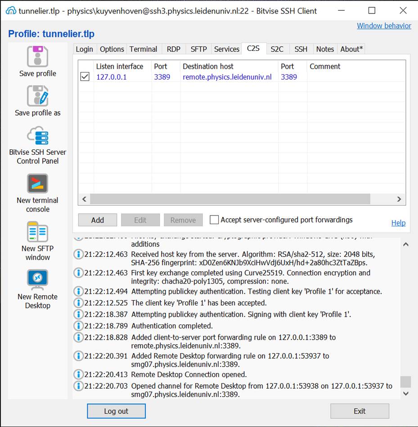
Task: Click the Save profile as icon
Action: [37, 95]
